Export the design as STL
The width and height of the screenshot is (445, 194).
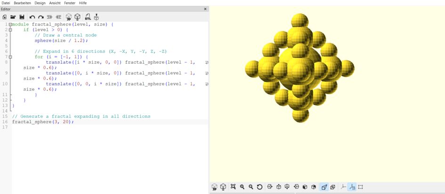pyautogui.click(x=88, y=17)
